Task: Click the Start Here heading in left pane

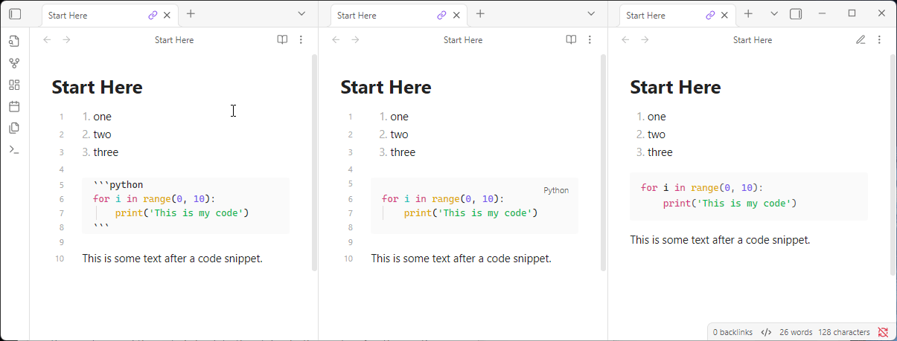Action: point(97,87)
